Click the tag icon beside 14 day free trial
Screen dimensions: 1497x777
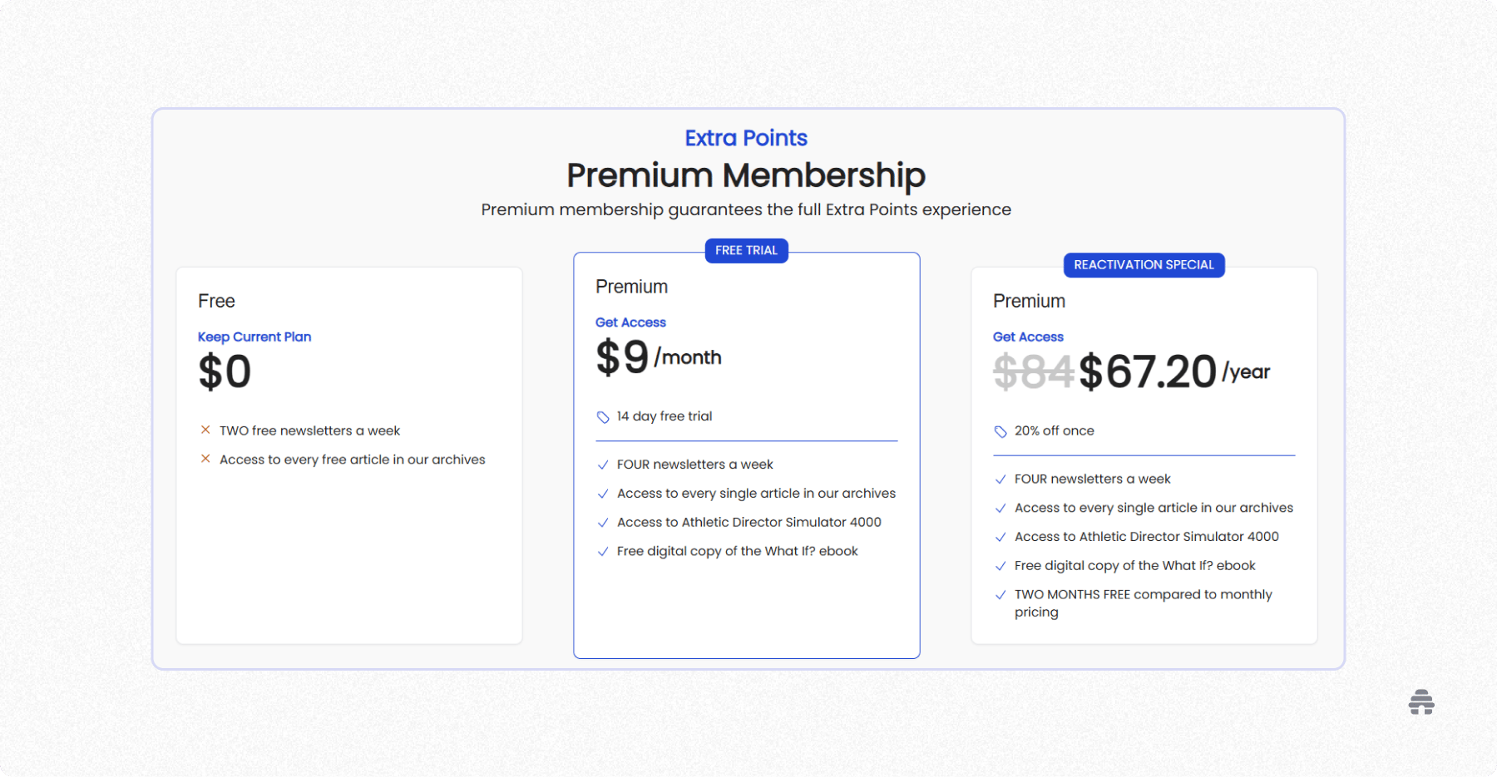pos(602,416)
